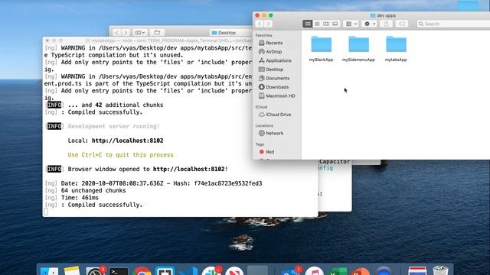Switch dev apps window to column view

point(326,24)
